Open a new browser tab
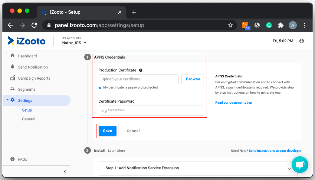Screen dimensions: 315x180 click(x=134, y=12)
